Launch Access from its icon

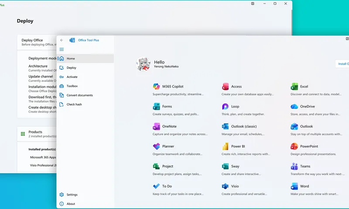point(225,86)
